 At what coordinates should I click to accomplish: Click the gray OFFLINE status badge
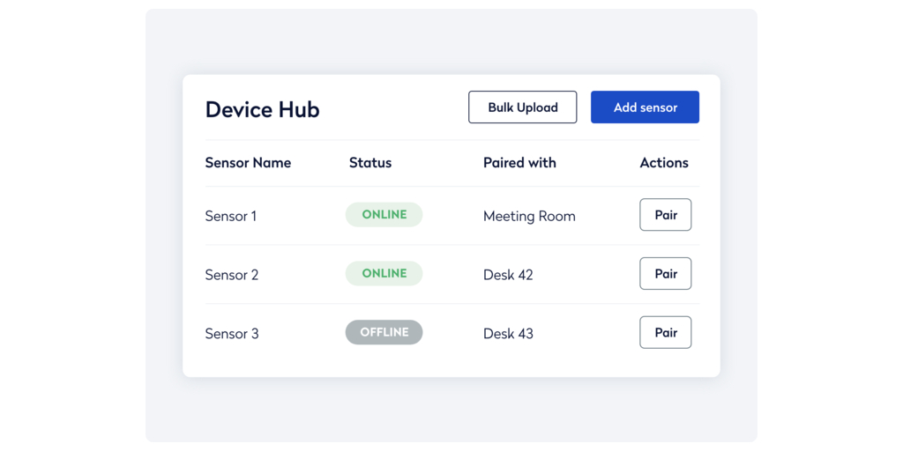[x=384, y=332]
